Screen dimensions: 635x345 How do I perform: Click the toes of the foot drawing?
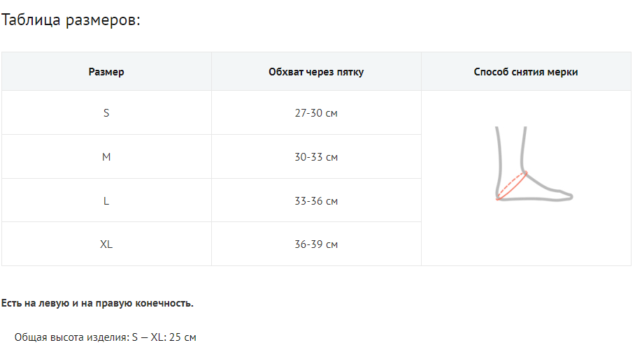click(x=565, y=196)
